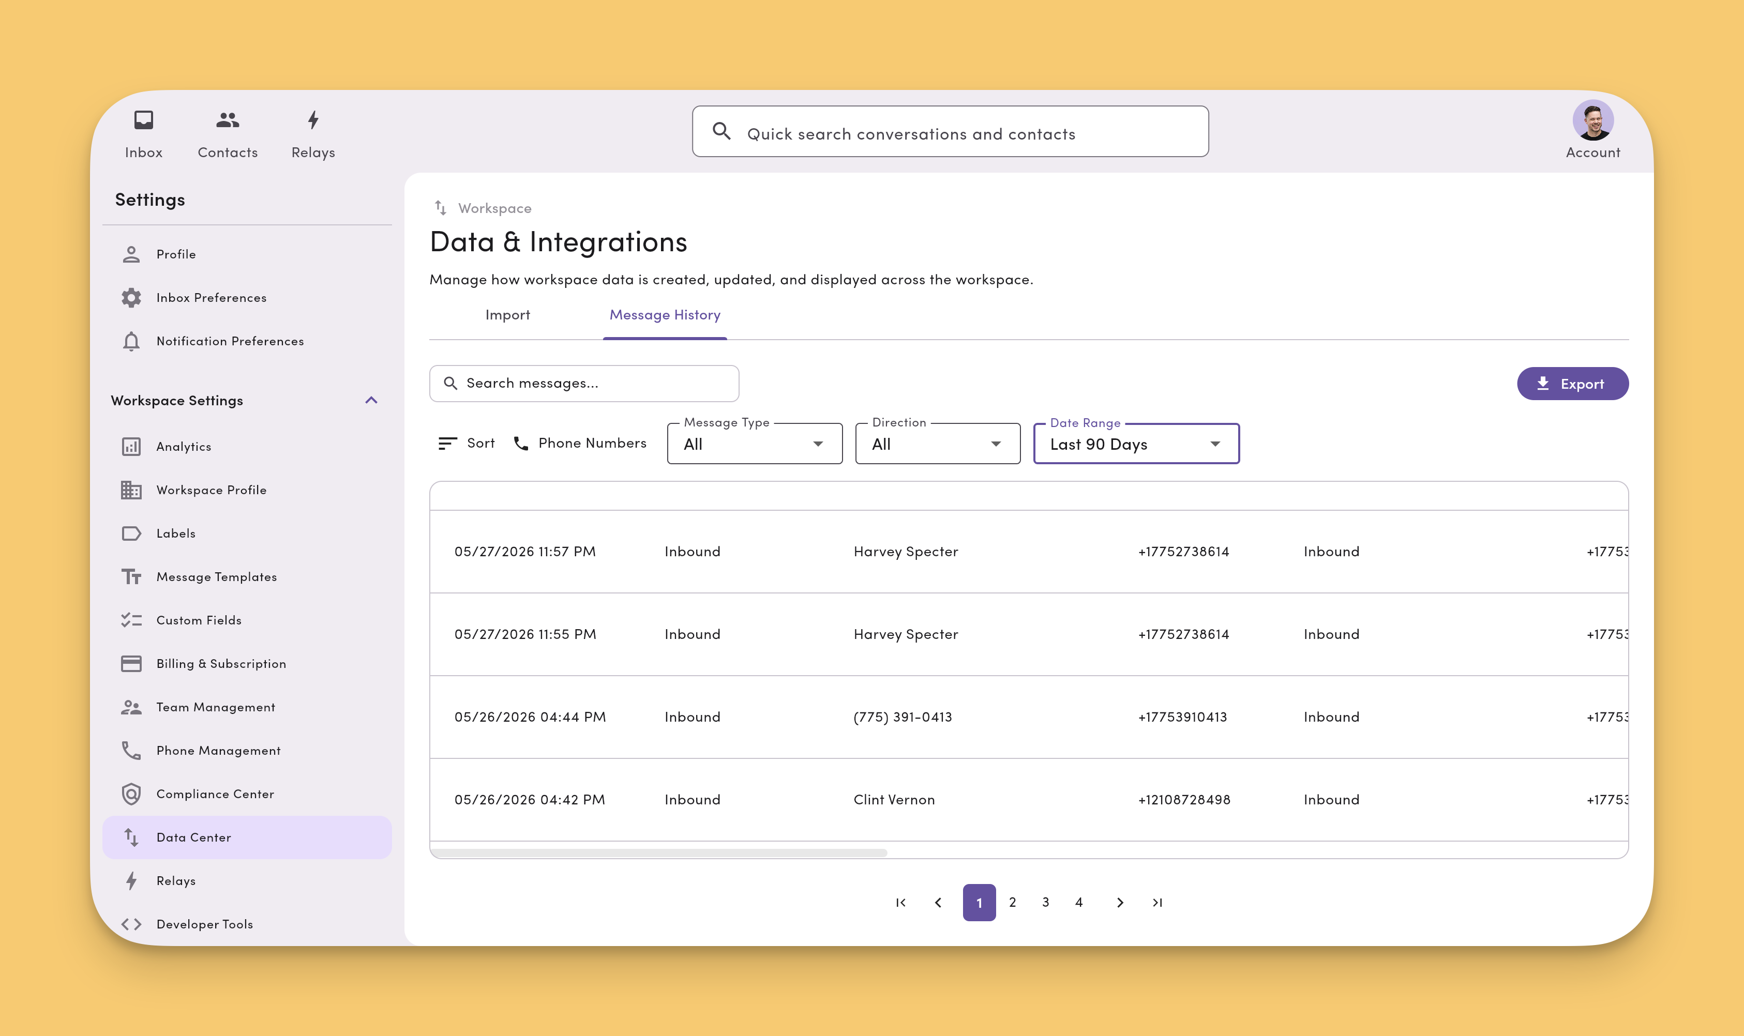Click the Sort button label

coord(480,444)
